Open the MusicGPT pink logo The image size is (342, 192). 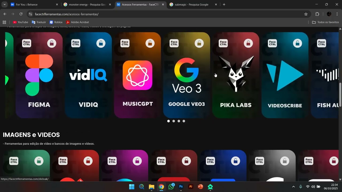137,75
